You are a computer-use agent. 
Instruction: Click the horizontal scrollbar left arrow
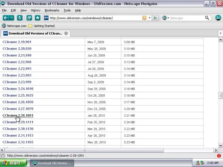[x=2, y=150]
